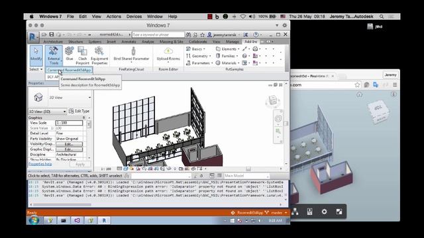Expand the Select panel dropdown
The width and height of the screenshot is (424, 238).
36,69
